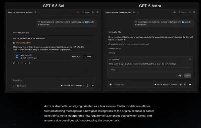Image resolution: width=201 pixels, height=128 pixels.
Task: Click the Asking question step
Action: [x=115, y=48]
